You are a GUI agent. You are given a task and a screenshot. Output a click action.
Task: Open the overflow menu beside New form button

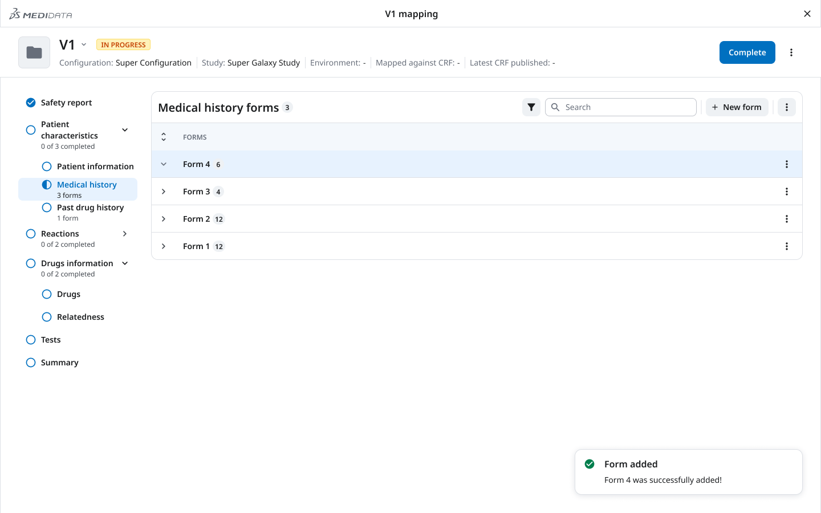point(787,107)
